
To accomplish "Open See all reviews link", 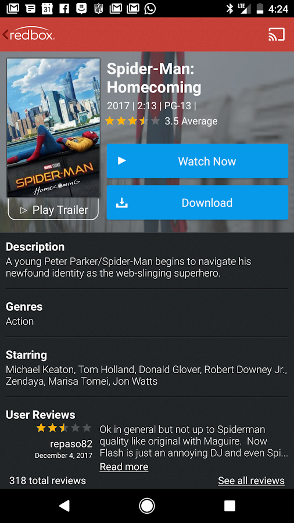I will [x=252, y=481].
